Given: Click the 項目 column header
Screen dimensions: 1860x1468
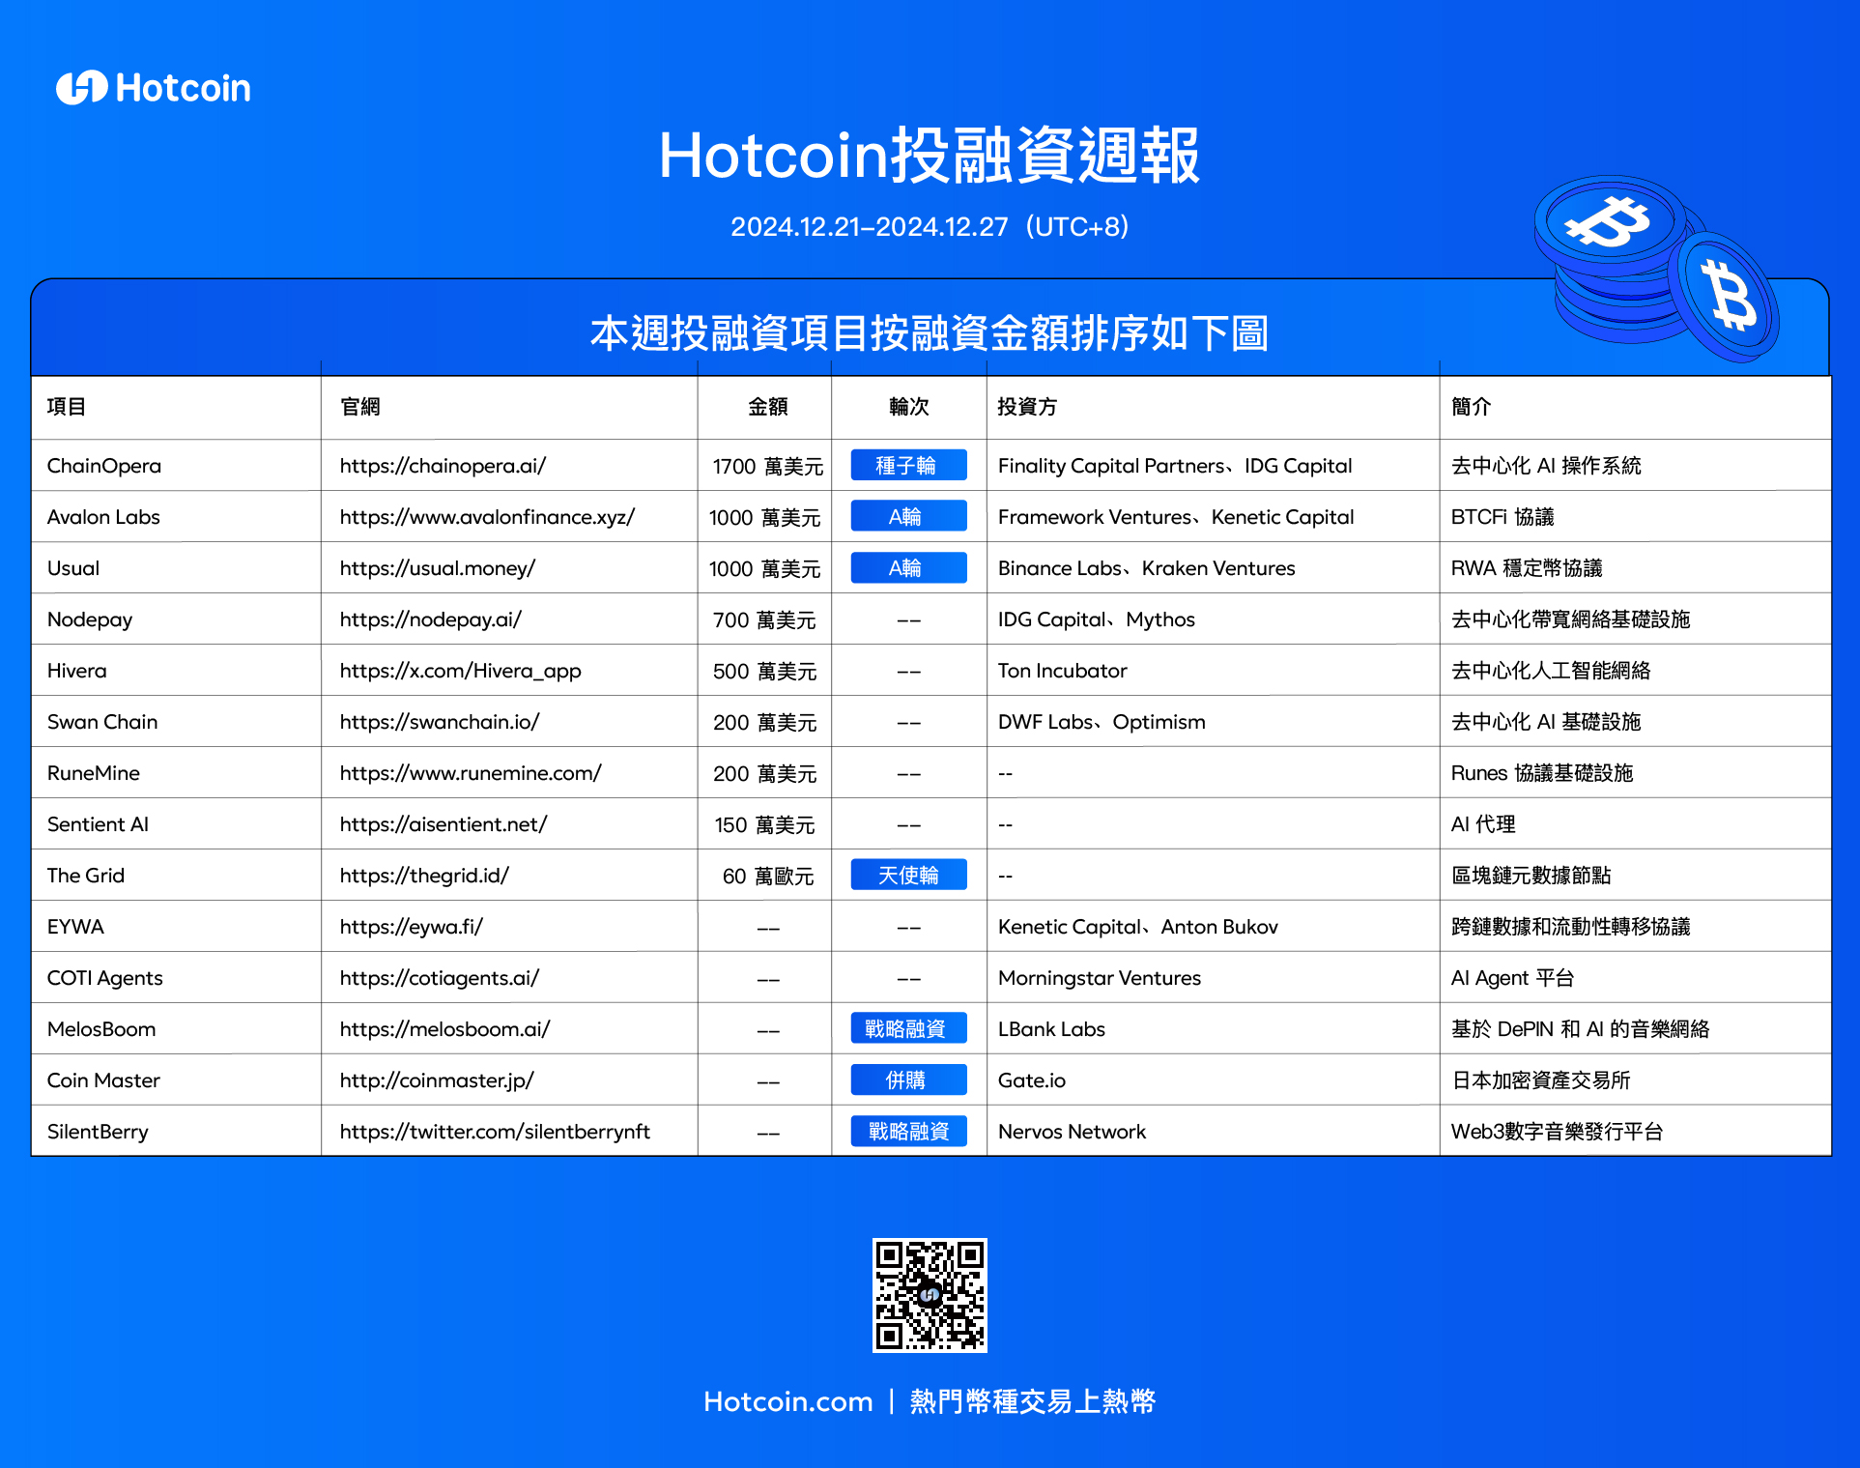Looking at the screenshot, I should (x=67, y=407).
